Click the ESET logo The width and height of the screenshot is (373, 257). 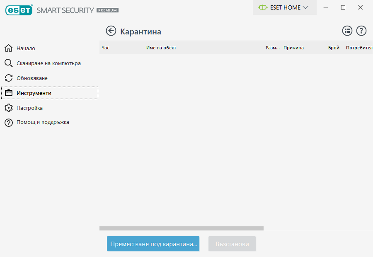coord(19,10)
